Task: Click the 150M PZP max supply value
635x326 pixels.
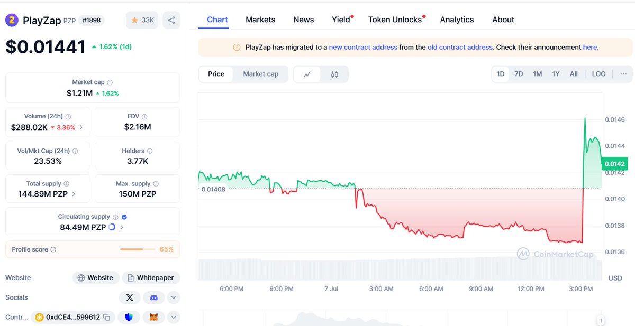Action: pyautogui.click(x=137, y=194)
